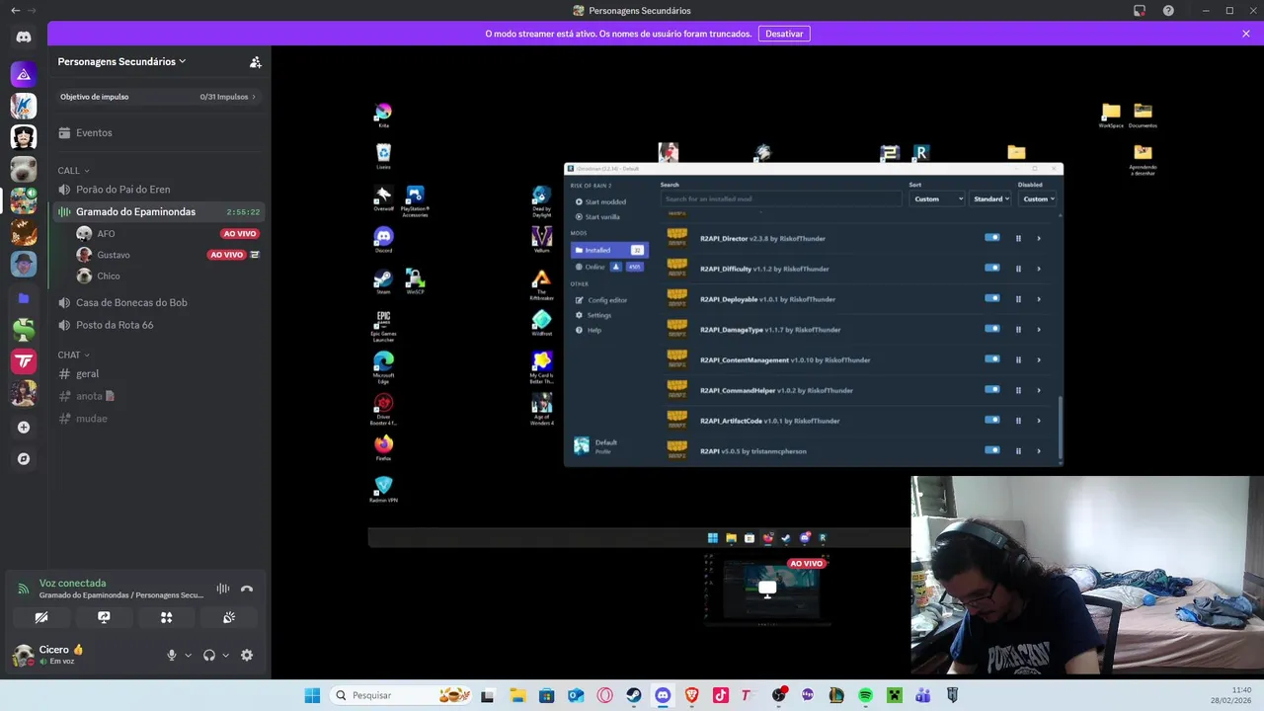The width and height of the screenshot is (1264, 711).
Task: Open headphone output options chevron
Action: point(225,655)
